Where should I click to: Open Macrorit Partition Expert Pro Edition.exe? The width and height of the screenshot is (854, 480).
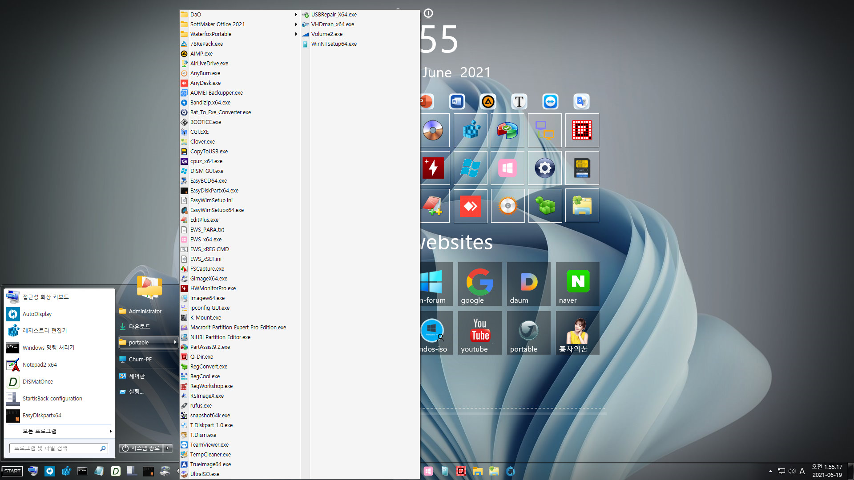tap(239, 328)
